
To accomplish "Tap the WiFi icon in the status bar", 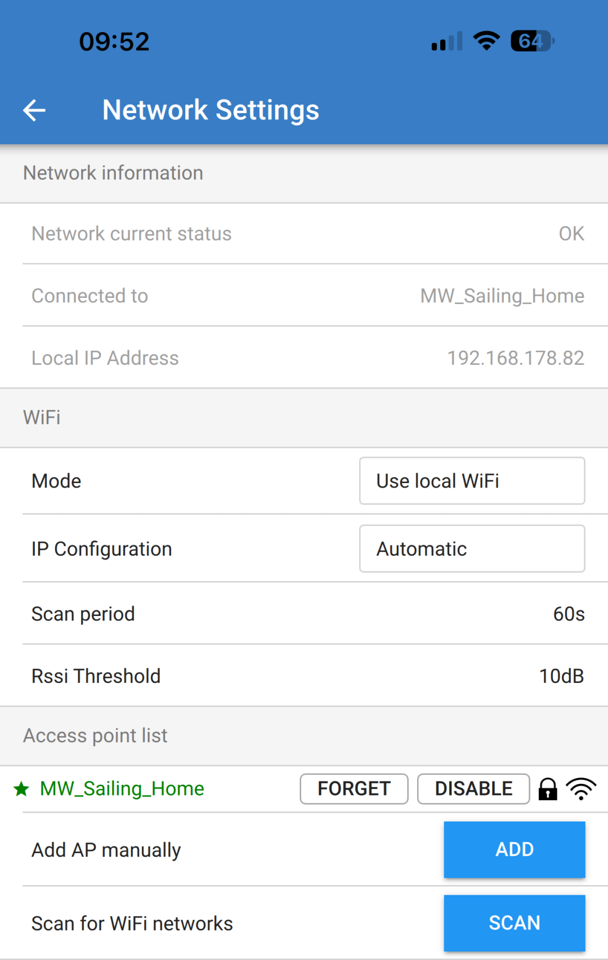I will click(485, 41).
